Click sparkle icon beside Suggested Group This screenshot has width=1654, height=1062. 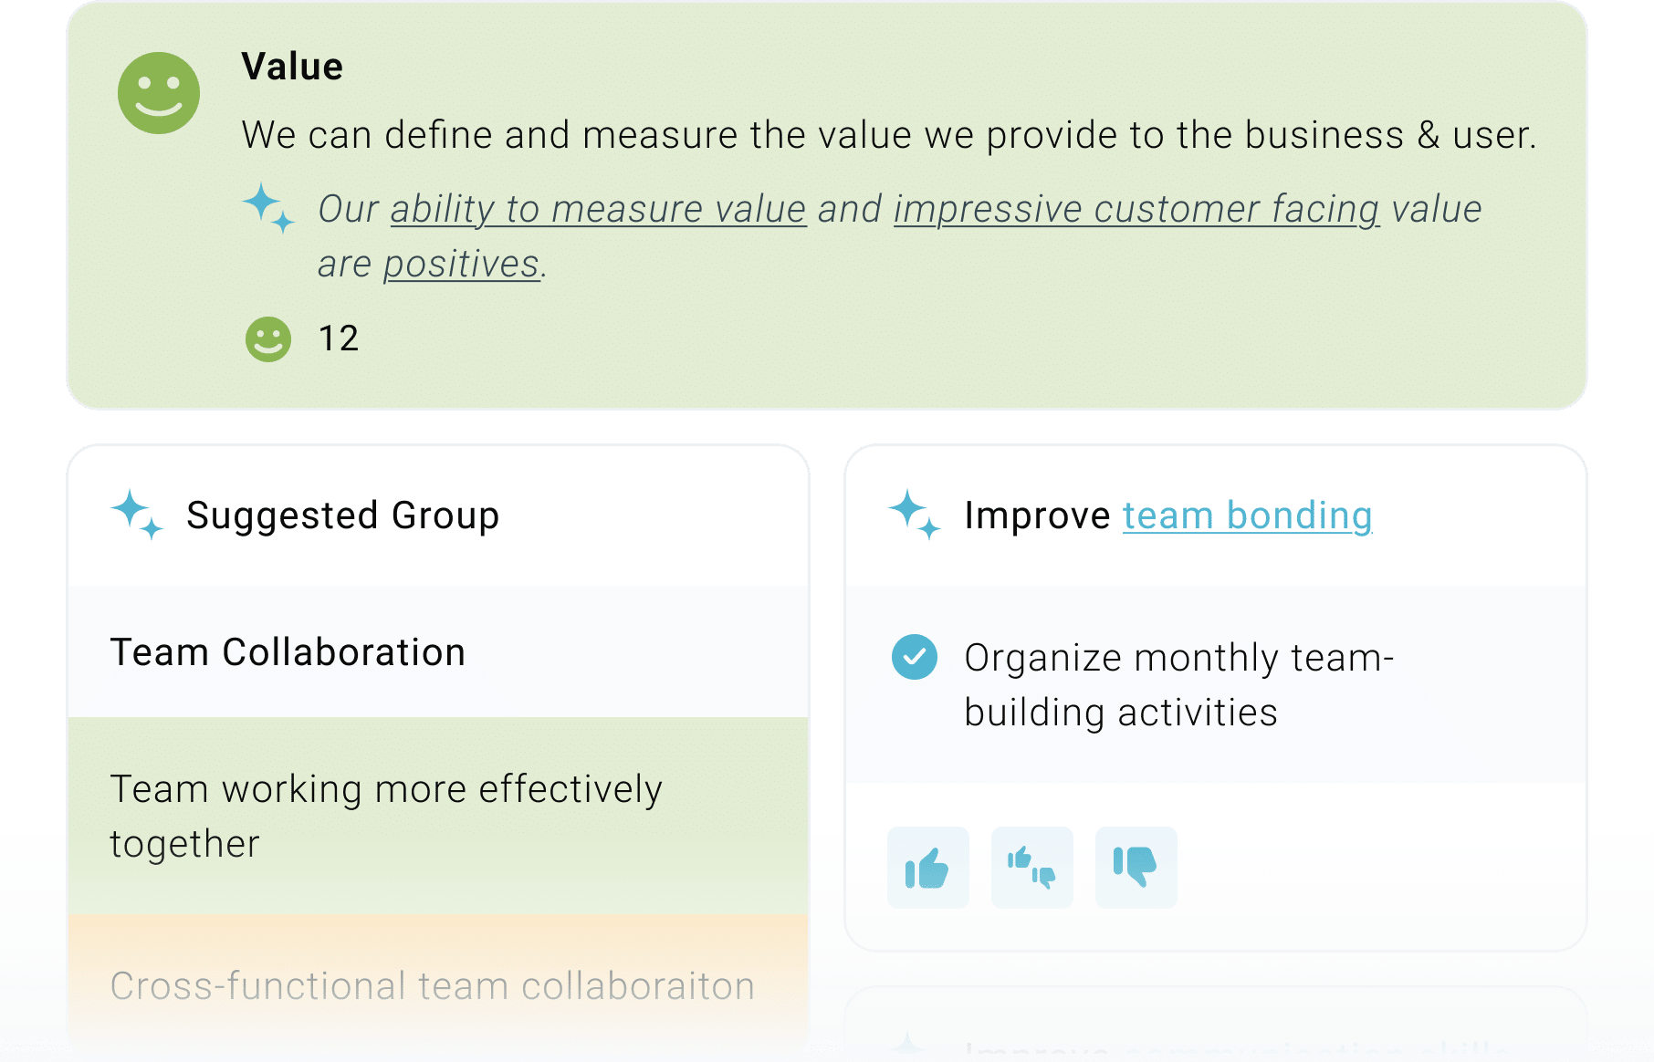[137, 515]
